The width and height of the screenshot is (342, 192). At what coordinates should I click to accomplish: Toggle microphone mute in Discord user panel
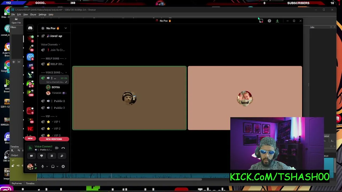click(42, 166)
